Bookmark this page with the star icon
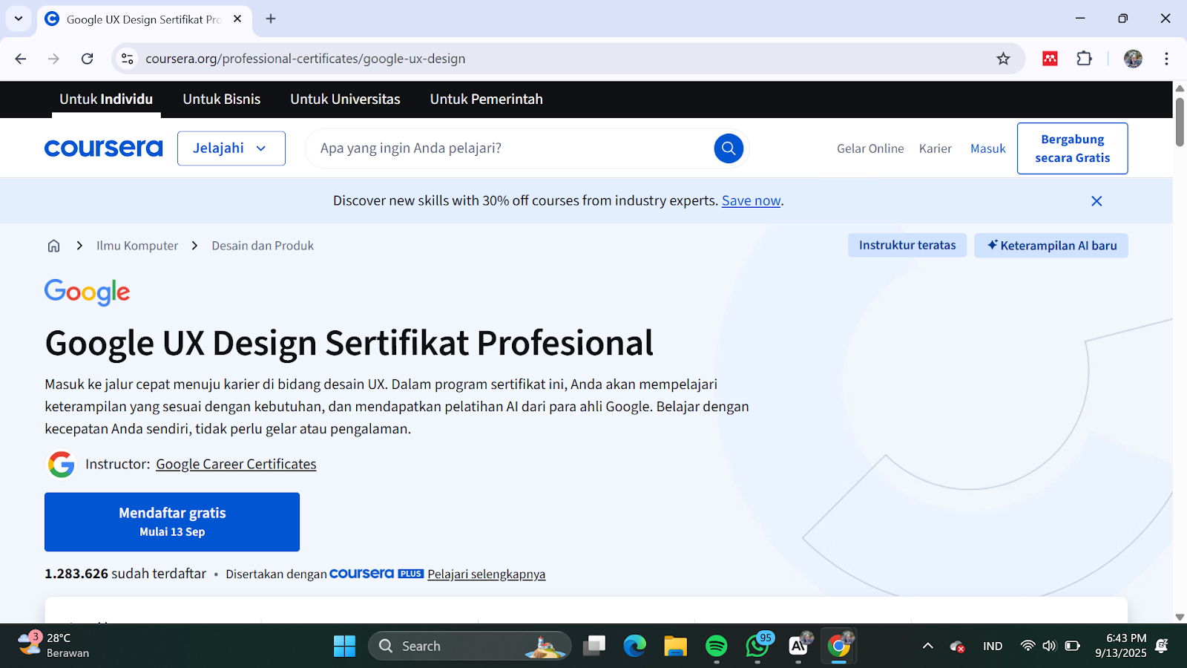1187x668 pixels. [1003, 59]
